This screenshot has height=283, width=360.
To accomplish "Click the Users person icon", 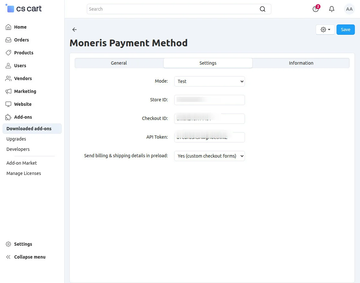I will (x=8, y=66).
